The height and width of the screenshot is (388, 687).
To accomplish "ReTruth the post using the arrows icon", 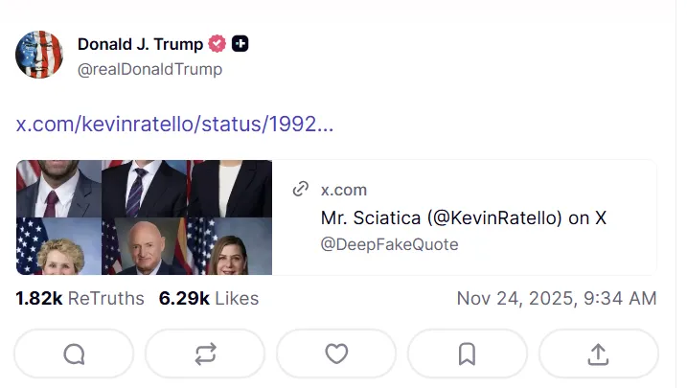I will pyautogui.click(x=205, y=354).
